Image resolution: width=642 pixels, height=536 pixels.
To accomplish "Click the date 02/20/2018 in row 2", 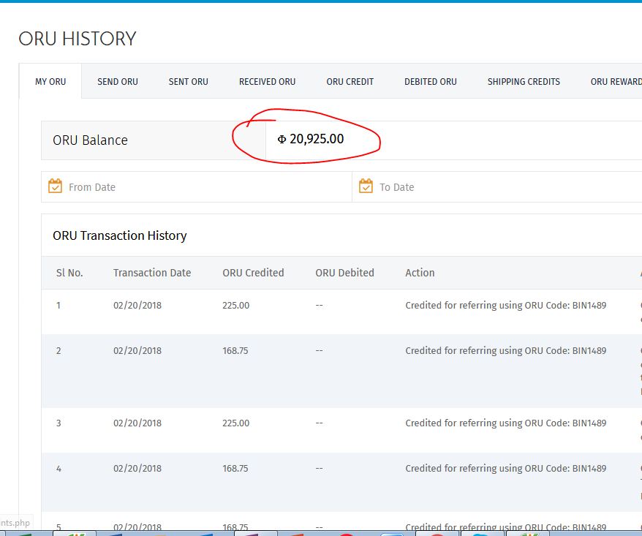I will point(137,350).
